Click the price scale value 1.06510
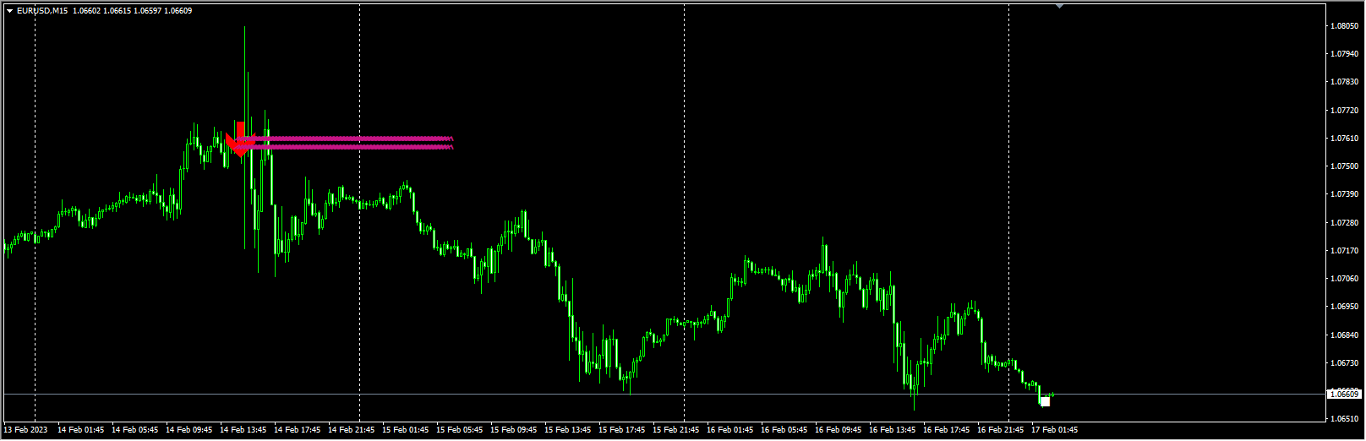This screenshot has width=1366, height=441. click(1344, 419)
